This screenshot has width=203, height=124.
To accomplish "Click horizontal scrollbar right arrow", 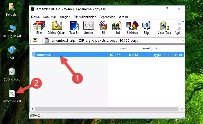I will pos(182,109).
